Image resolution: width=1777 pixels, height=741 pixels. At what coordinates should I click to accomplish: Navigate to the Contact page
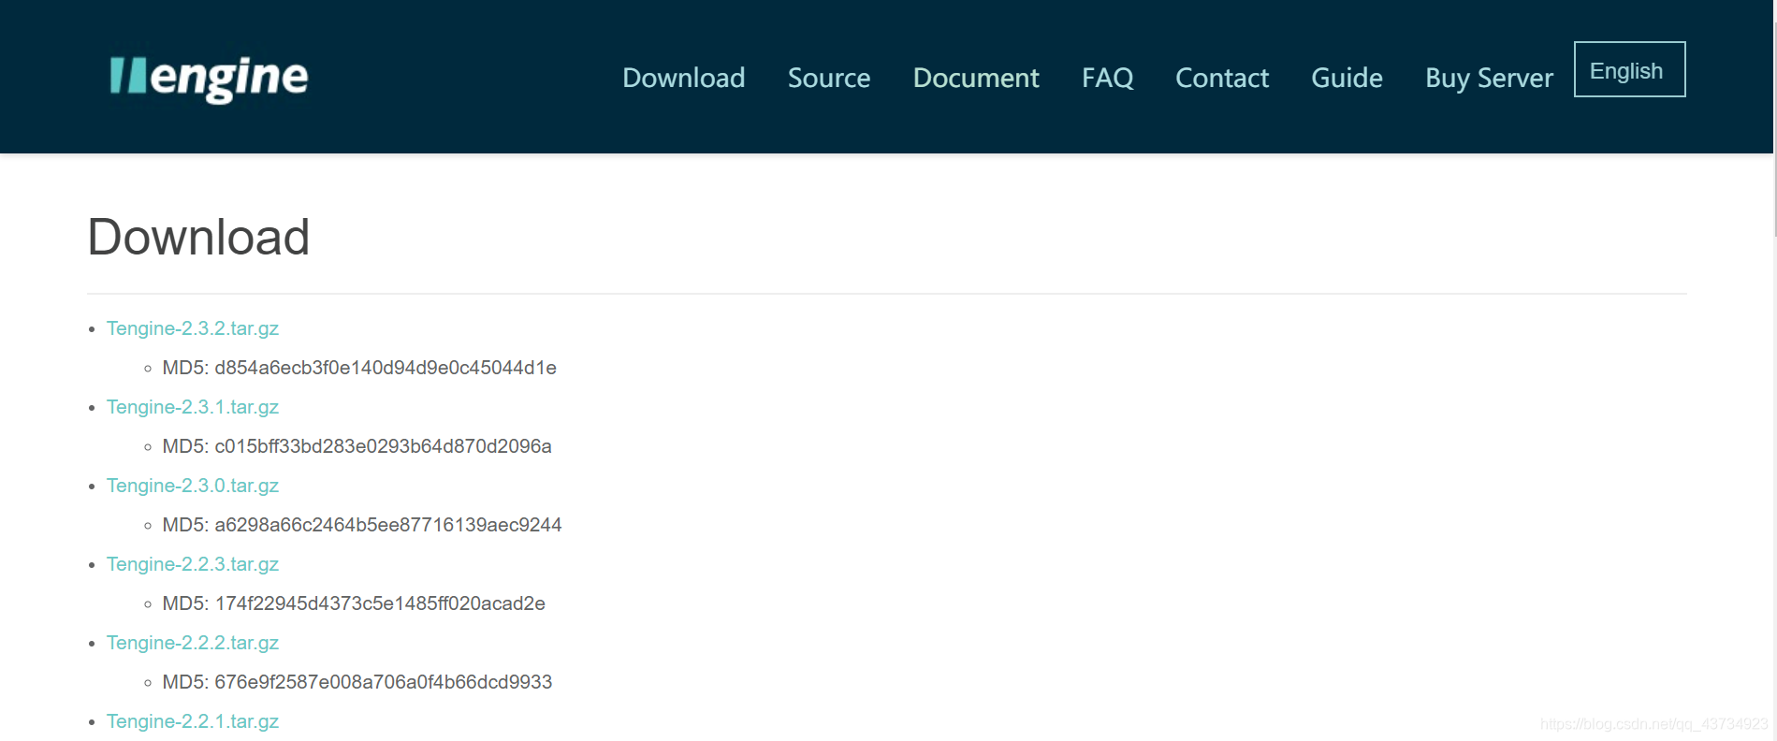(1222, 78)
